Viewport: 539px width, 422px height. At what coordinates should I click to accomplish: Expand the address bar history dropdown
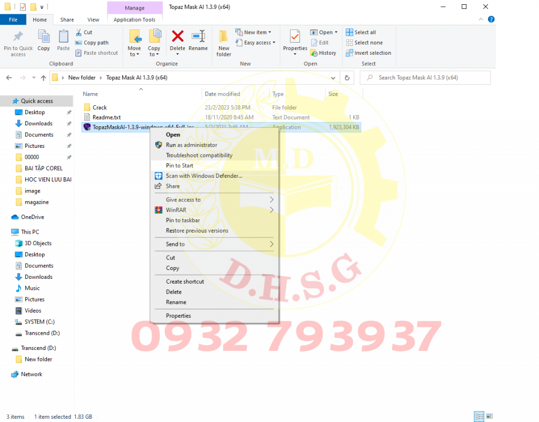333,78
